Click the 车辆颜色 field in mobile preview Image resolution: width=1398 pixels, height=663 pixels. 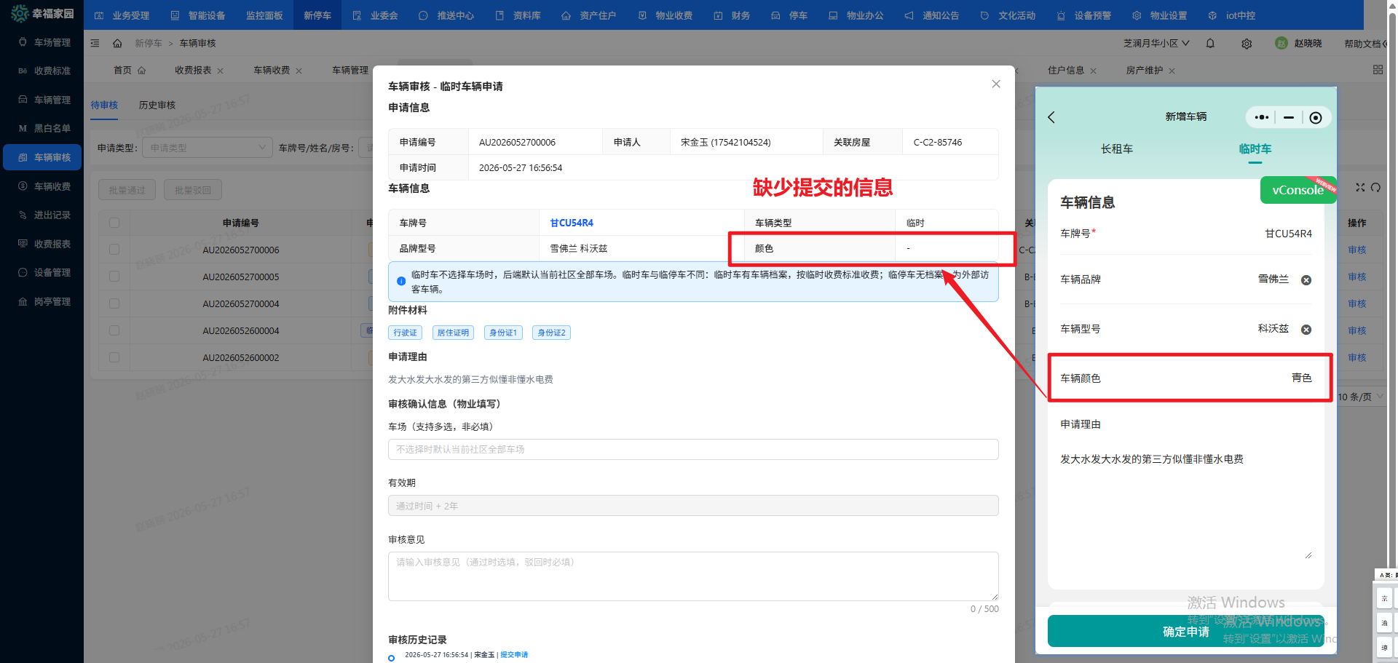[1186, 378]
